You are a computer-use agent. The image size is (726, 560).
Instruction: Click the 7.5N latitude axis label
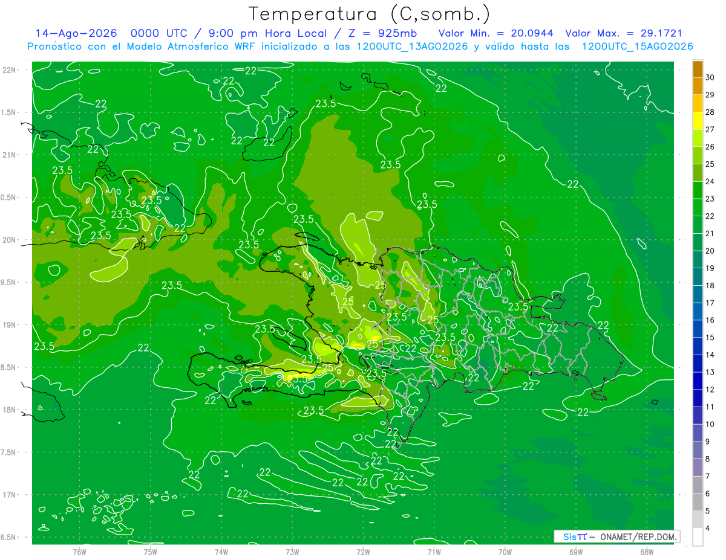pos(10,452)
